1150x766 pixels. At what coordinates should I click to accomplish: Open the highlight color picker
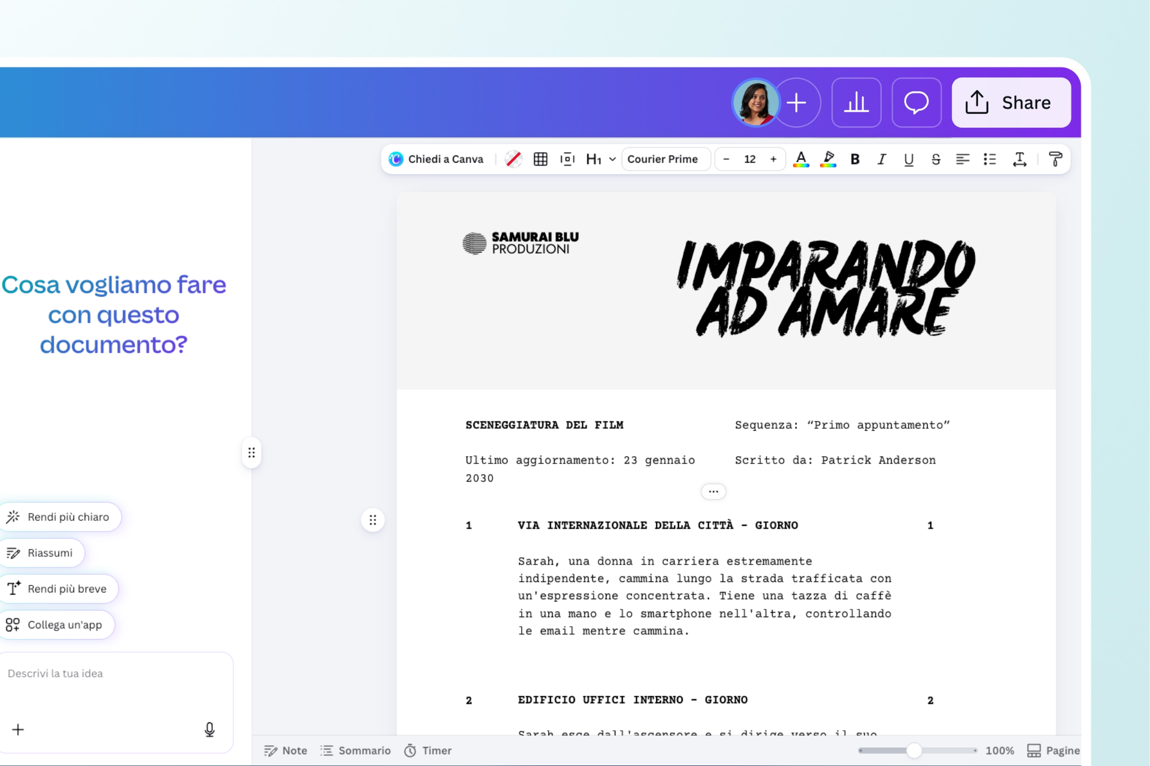pyautogui.click(x=828, y=159)
